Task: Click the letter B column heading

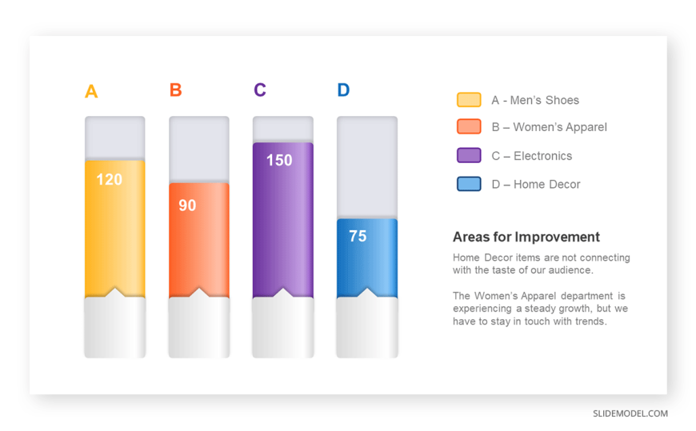Action: pyautogui.click(x=176, y=90)
